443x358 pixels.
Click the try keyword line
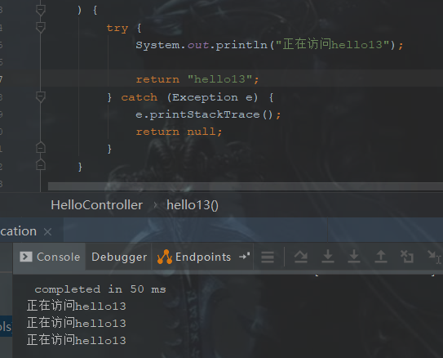pos(124,28)
